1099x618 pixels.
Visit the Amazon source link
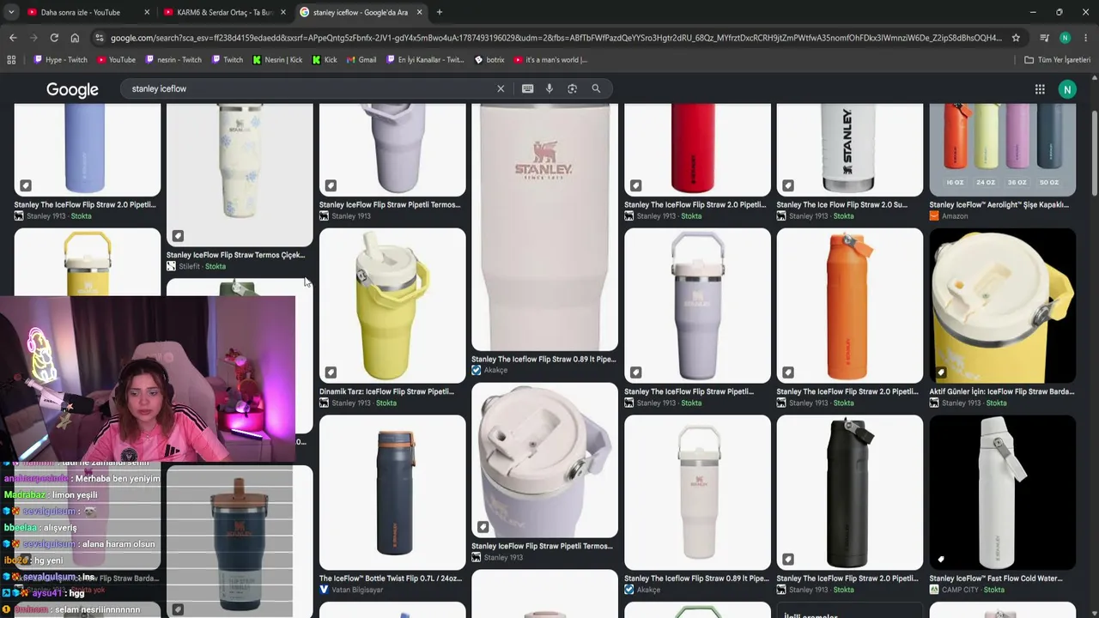tap(949, 216)
